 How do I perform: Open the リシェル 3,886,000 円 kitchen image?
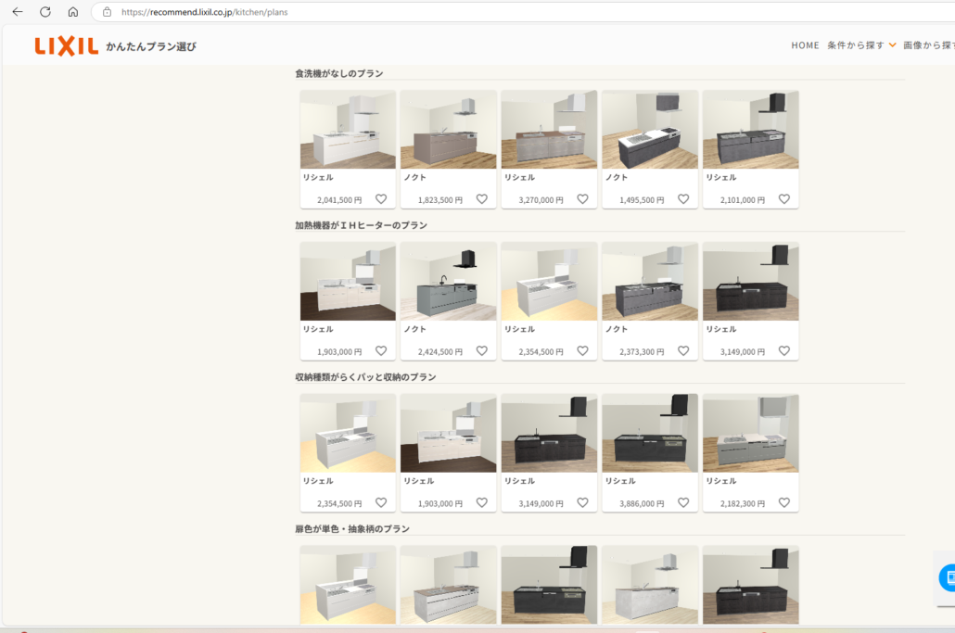(x=650, y=434)
